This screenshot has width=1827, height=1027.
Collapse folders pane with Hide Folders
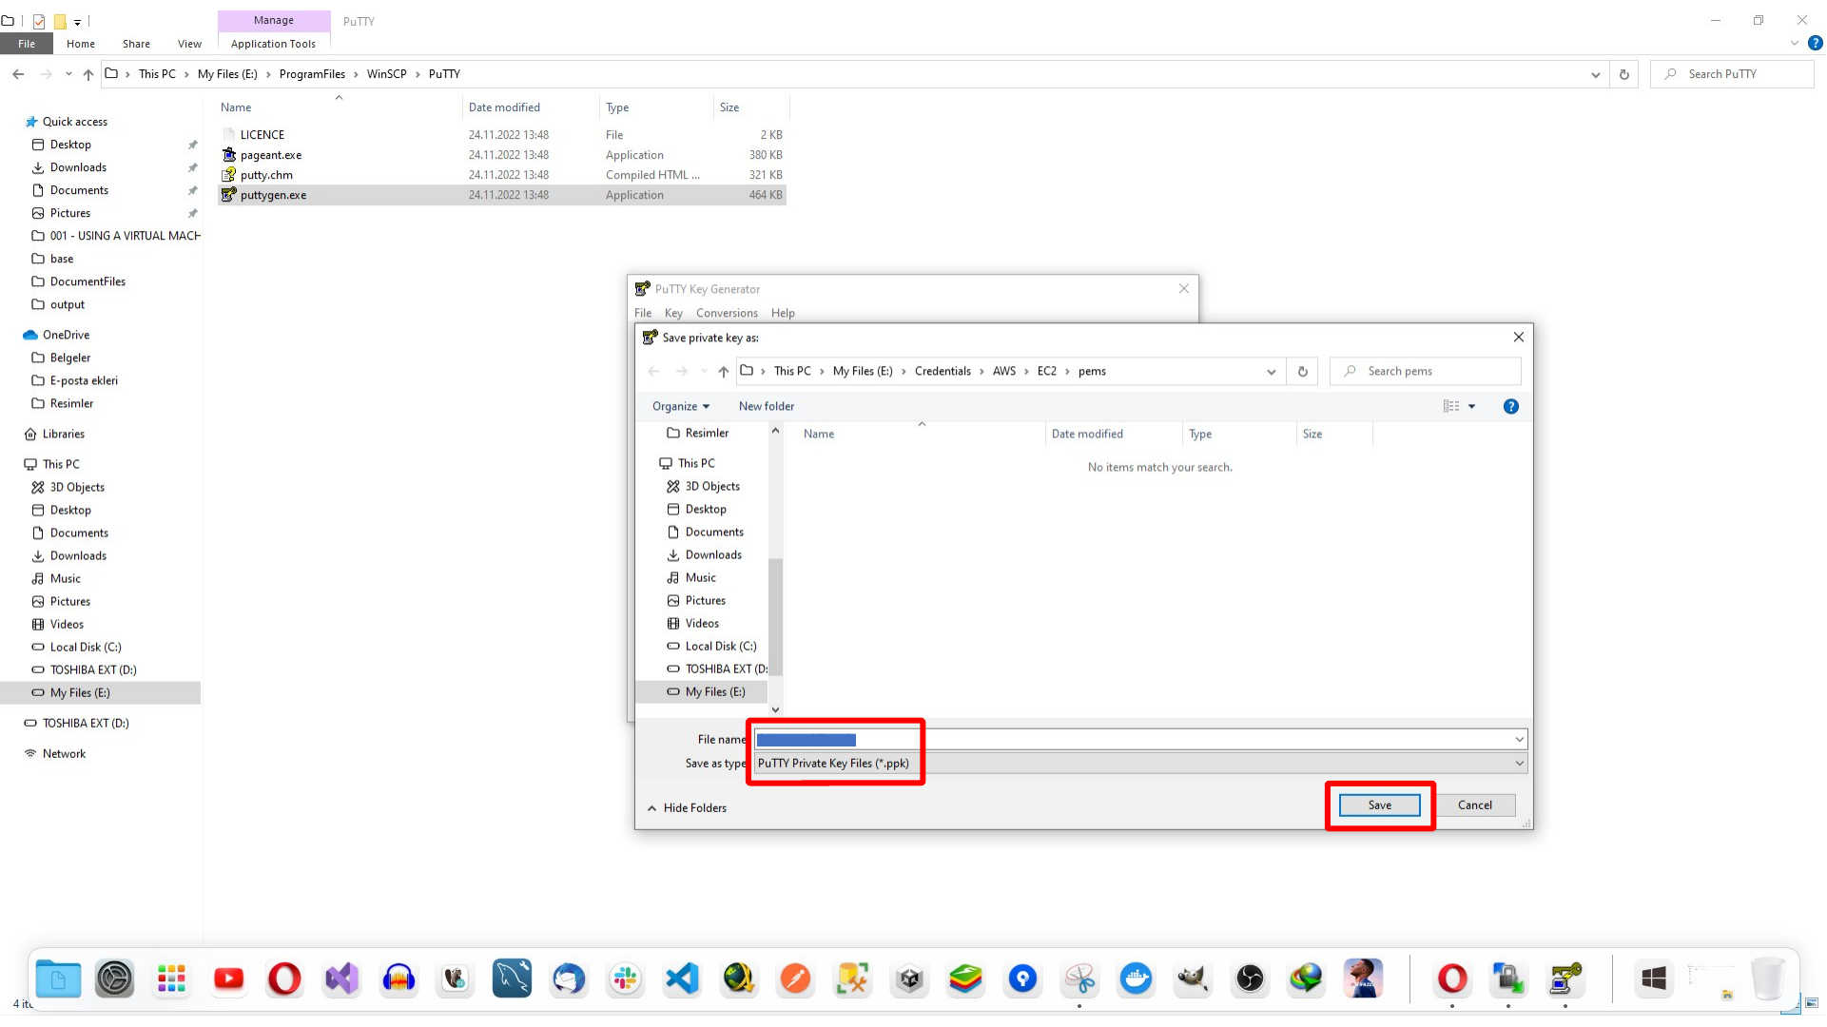[687, 807]
